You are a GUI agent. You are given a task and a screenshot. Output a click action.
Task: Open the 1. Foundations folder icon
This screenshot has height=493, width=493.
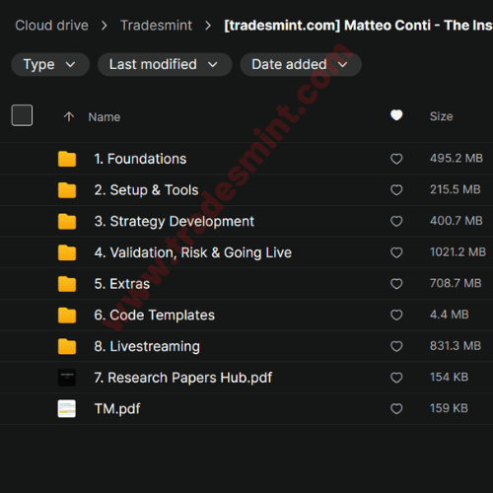click(x=67, y=159)
